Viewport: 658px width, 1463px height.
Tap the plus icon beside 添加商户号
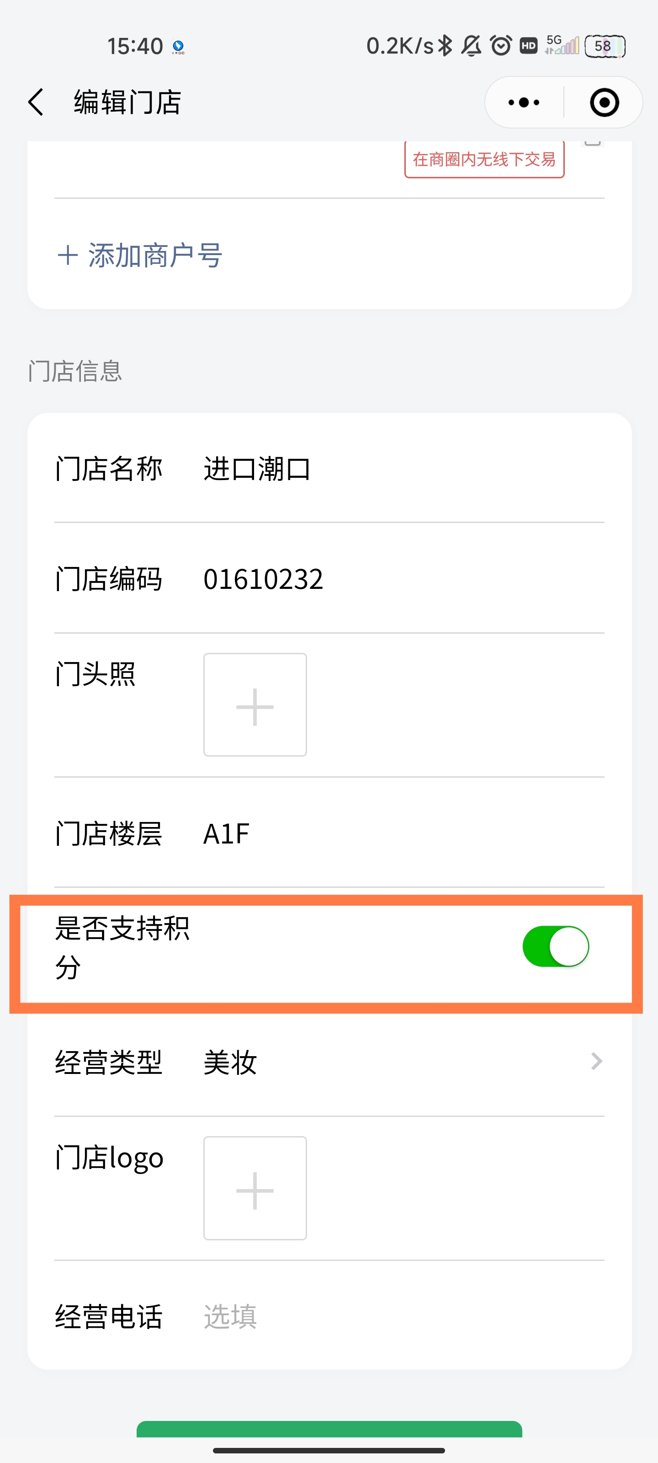click(x=68, y=256)
